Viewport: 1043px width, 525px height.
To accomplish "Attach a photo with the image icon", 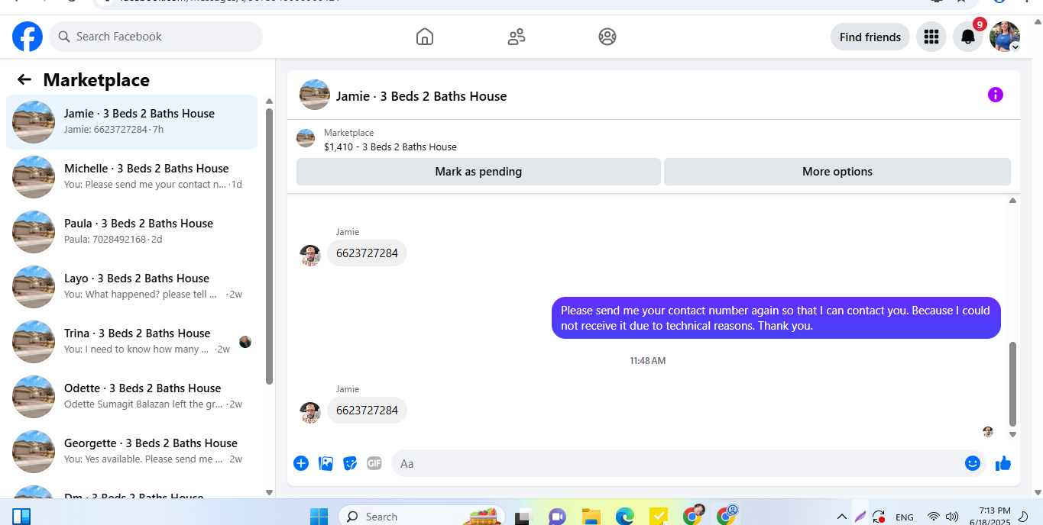I will coord(326,463).
